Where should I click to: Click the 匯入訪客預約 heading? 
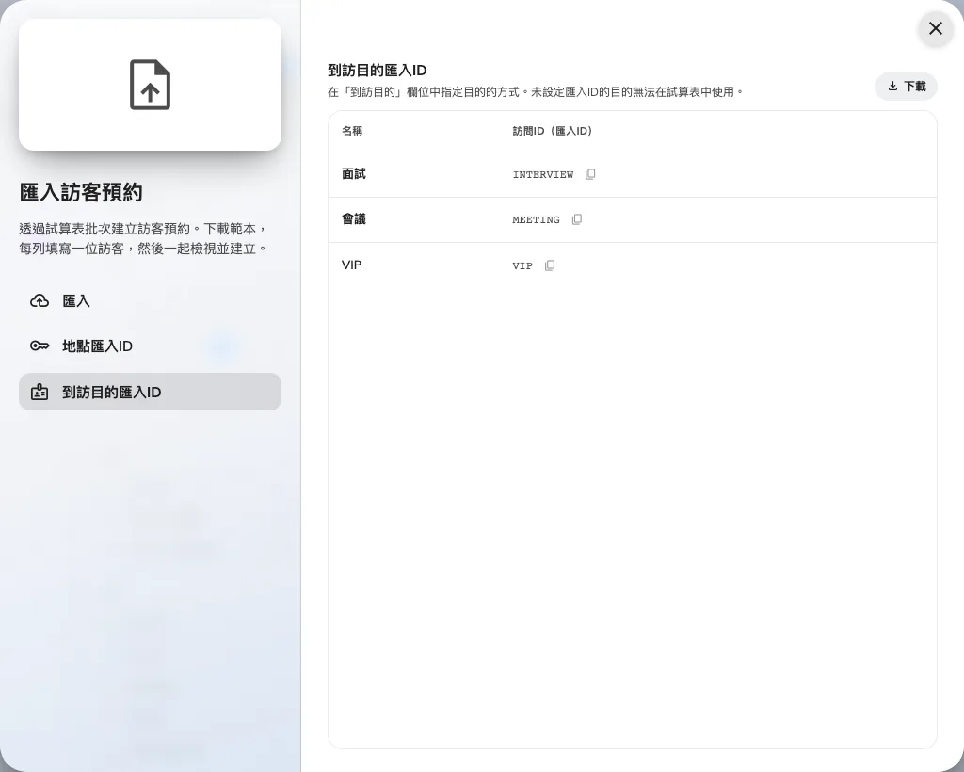click(81, 192)
